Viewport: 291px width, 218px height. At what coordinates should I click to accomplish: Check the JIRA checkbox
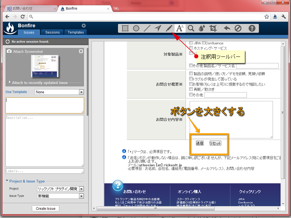click(x=191, y=43)
